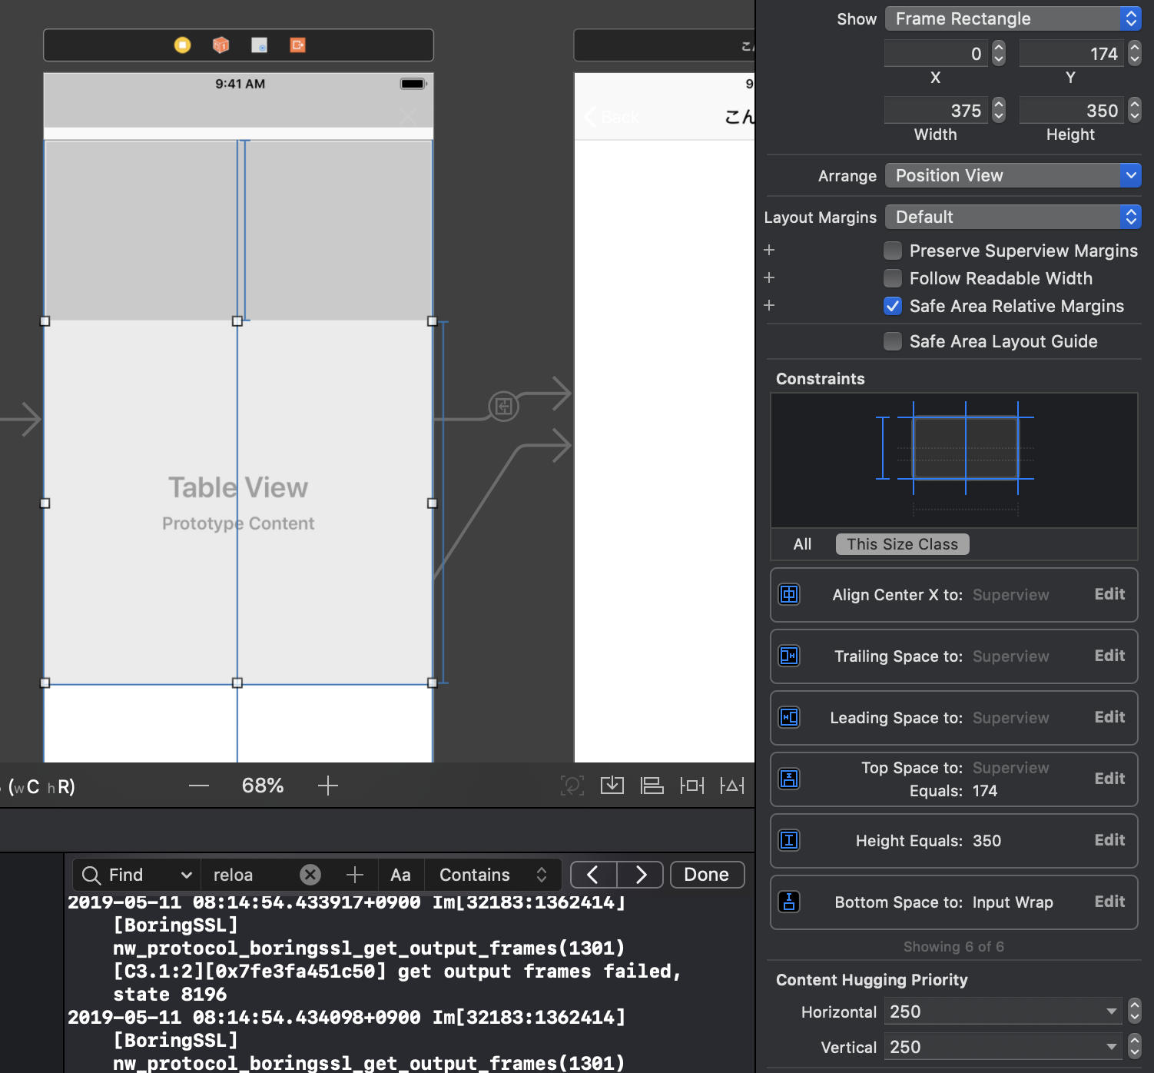This screenshot has width=1154, height=1073.
Task: Edit the Bottom Space to Input Wrap constraint
Action: (1109, 902)
